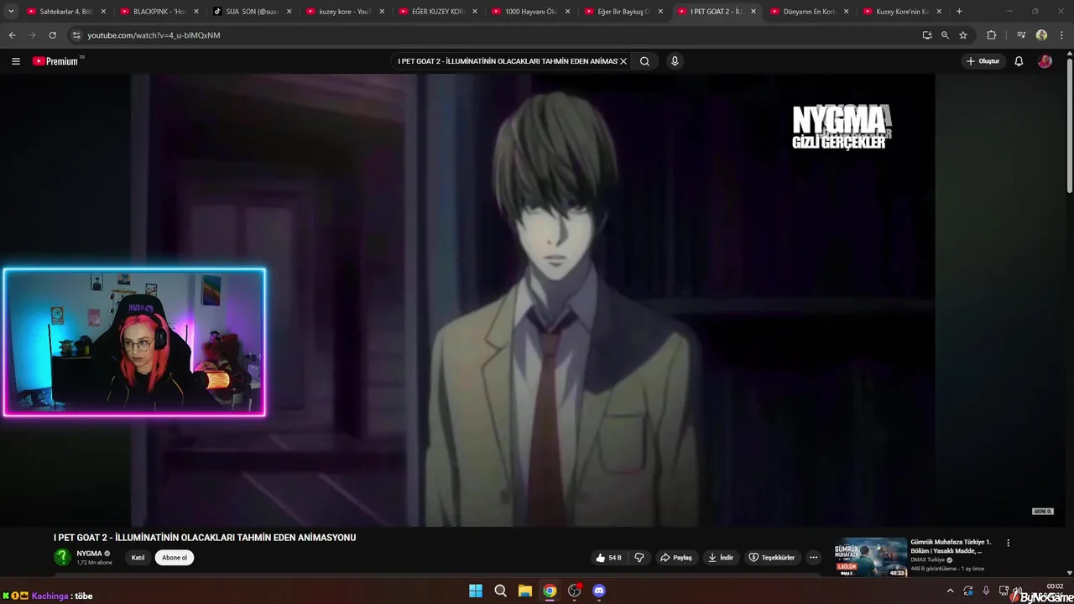Viewport: 1074px width, 604px height.
Task: Switch to SUA SON TikTok tab
Action: click(252, 12)
